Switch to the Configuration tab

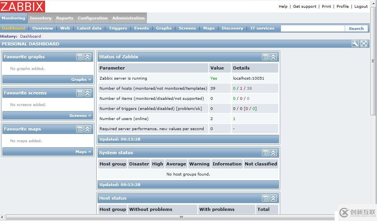93,18
